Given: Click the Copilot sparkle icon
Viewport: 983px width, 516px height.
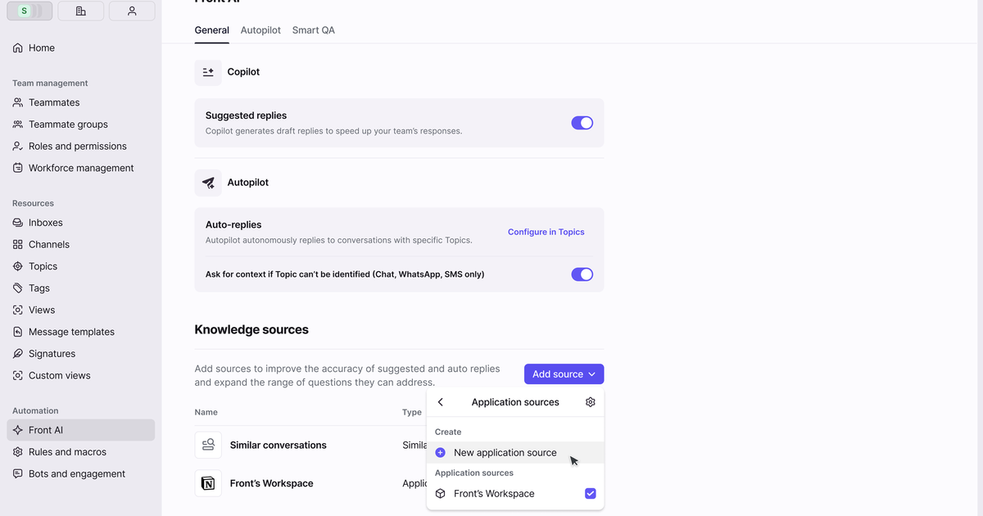Looking at the screenshot, I should point(208,72).
